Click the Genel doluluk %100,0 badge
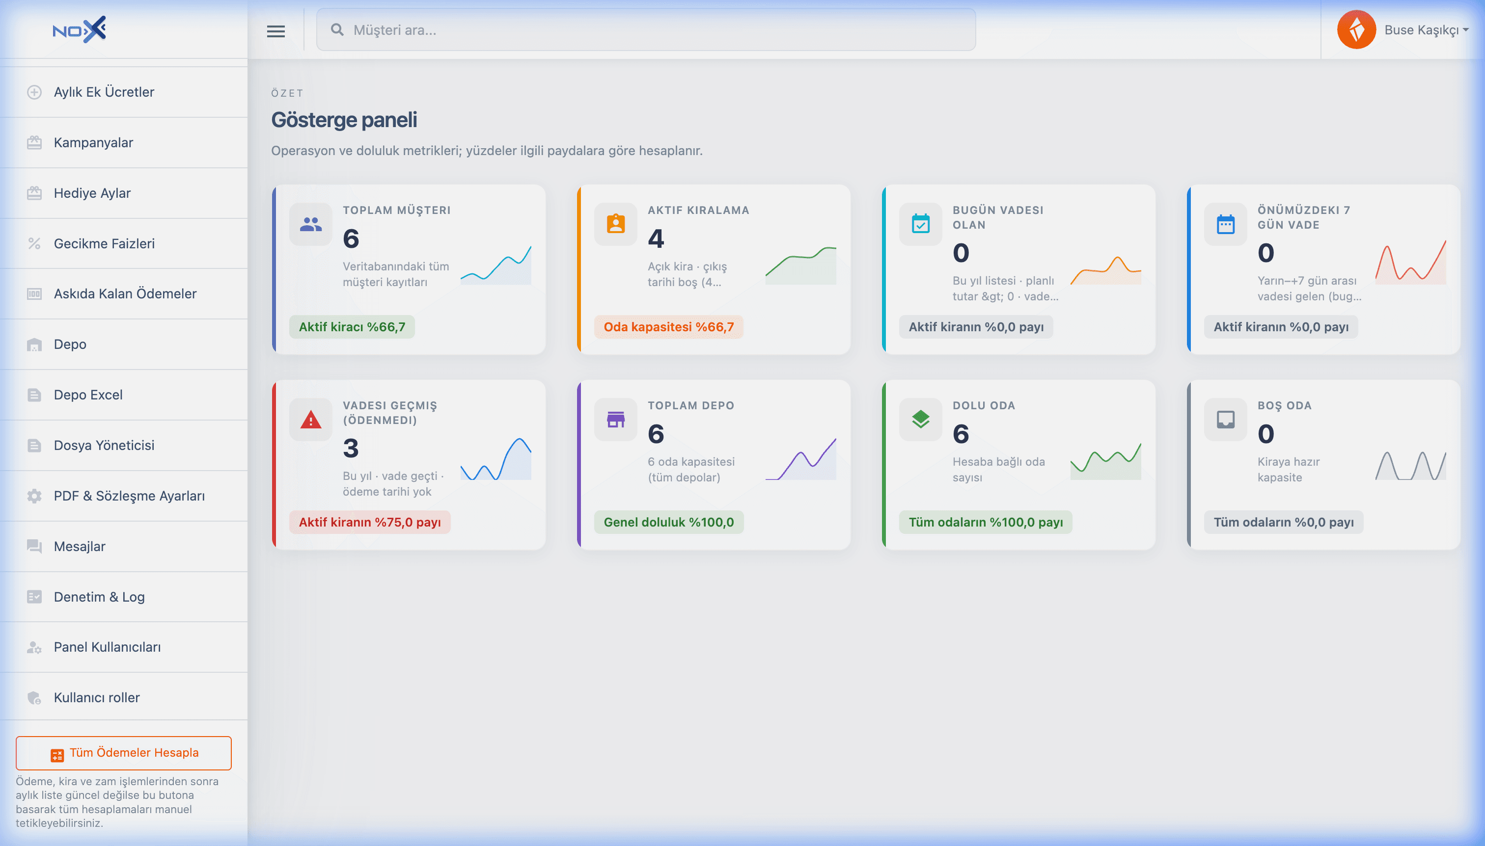This screenshot has height=846, width=1485. point(669,522)
